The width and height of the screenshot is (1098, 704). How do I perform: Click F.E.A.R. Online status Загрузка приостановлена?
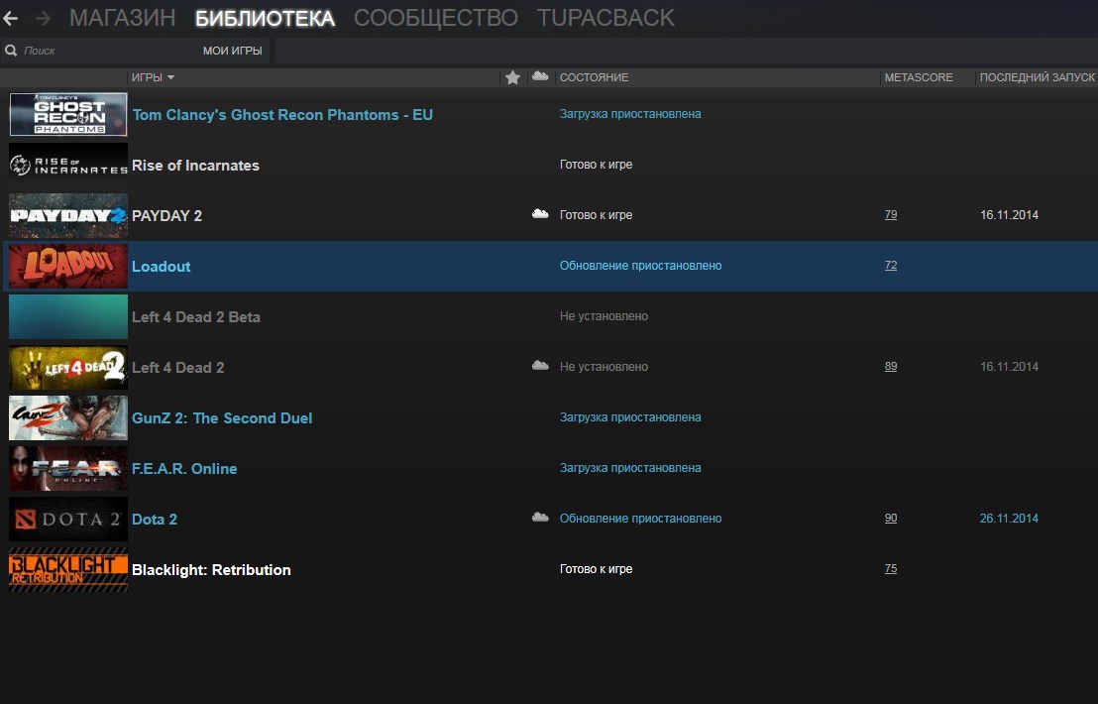pyautogui.click(x=630, y=468)
